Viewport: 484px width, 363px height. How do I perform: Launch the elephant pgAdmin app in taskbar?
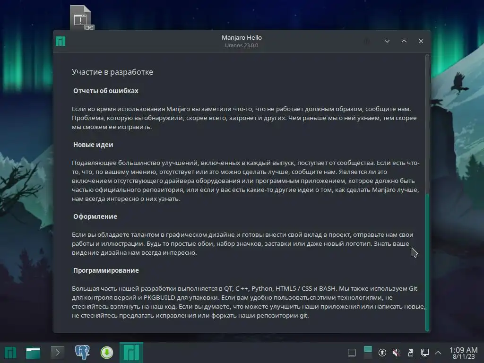82,353
